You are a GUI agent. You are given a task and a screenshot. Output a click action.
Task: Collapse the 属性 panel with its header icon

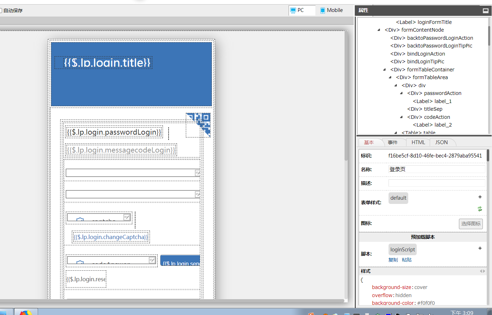point(485,11)
